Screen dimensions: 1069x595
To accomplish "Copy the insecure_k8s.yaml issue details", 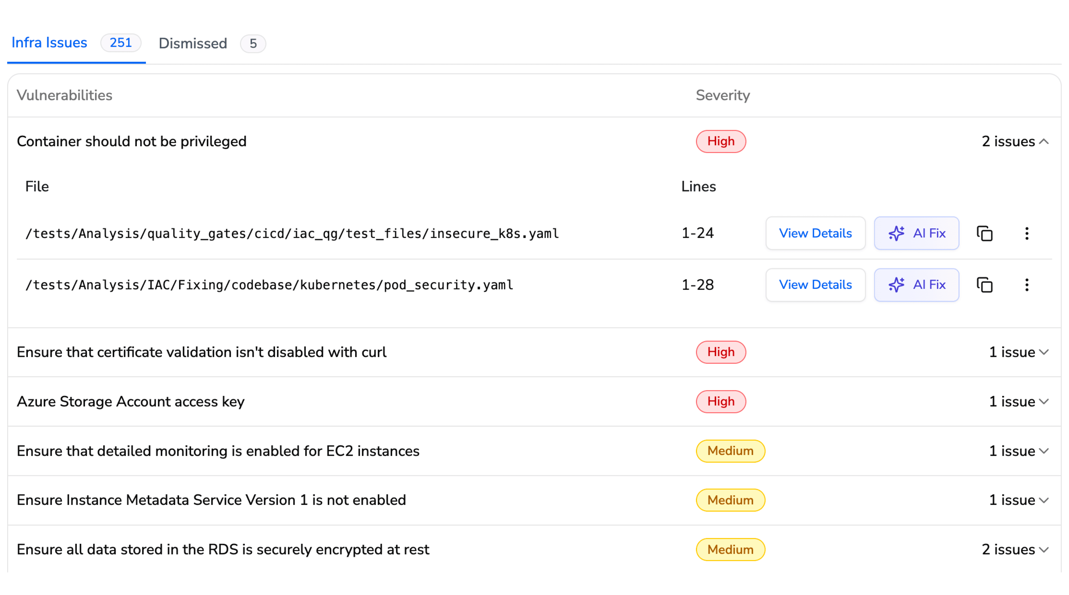I will (984, 233).
